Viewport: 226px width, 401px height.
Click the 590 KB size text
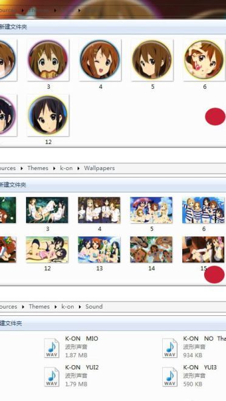[193, 384]
